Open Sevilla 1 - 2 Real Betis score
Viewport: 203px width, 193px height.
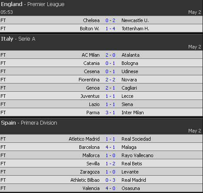(110, 164)
